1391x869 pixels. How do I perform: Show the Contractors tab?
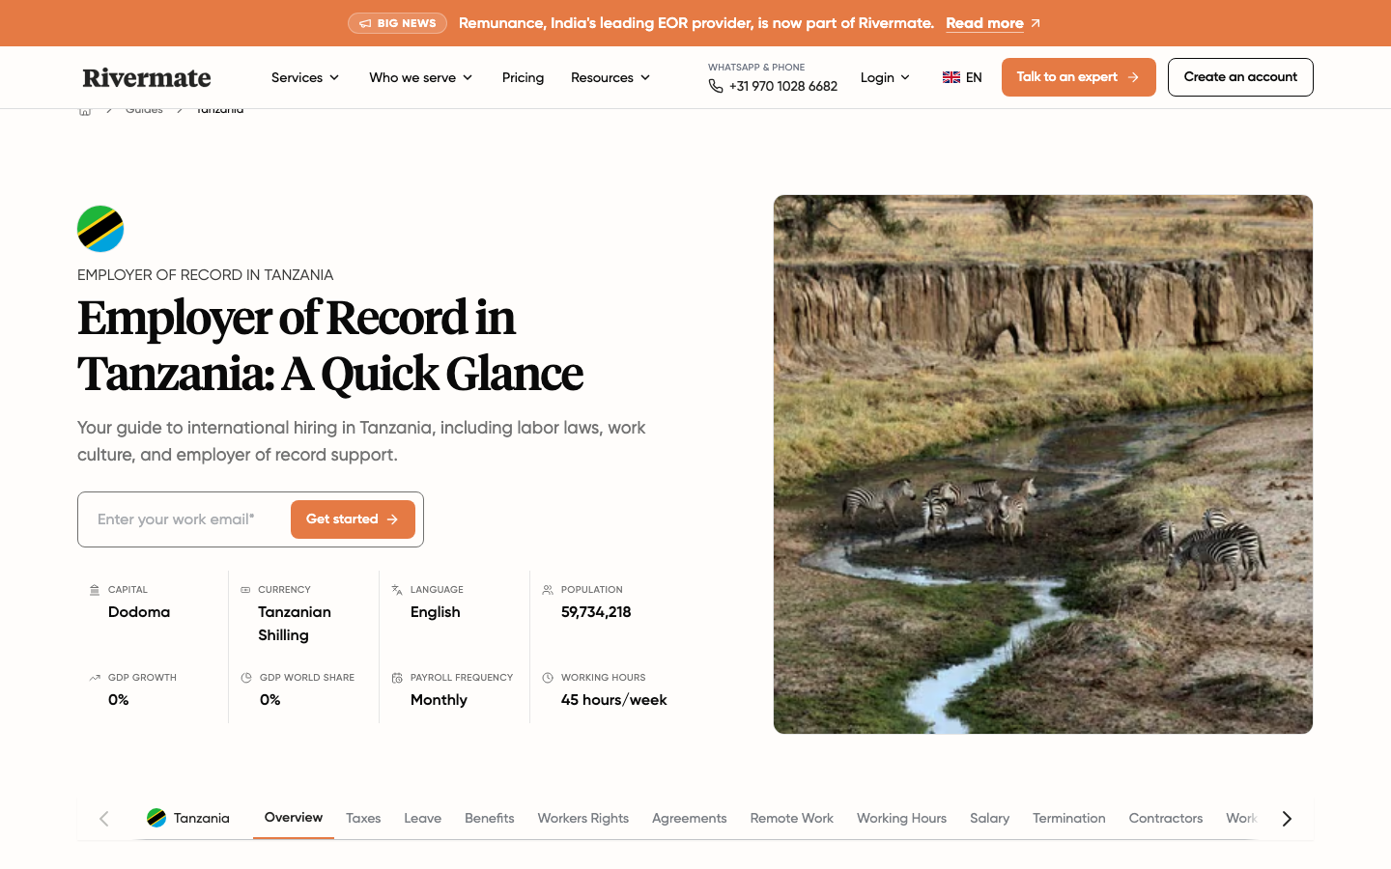point(1166,818)
